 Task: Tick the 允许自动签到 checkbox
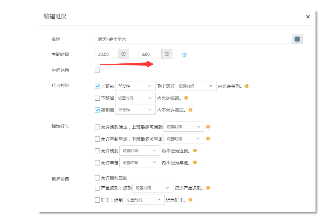pos(98,178)
